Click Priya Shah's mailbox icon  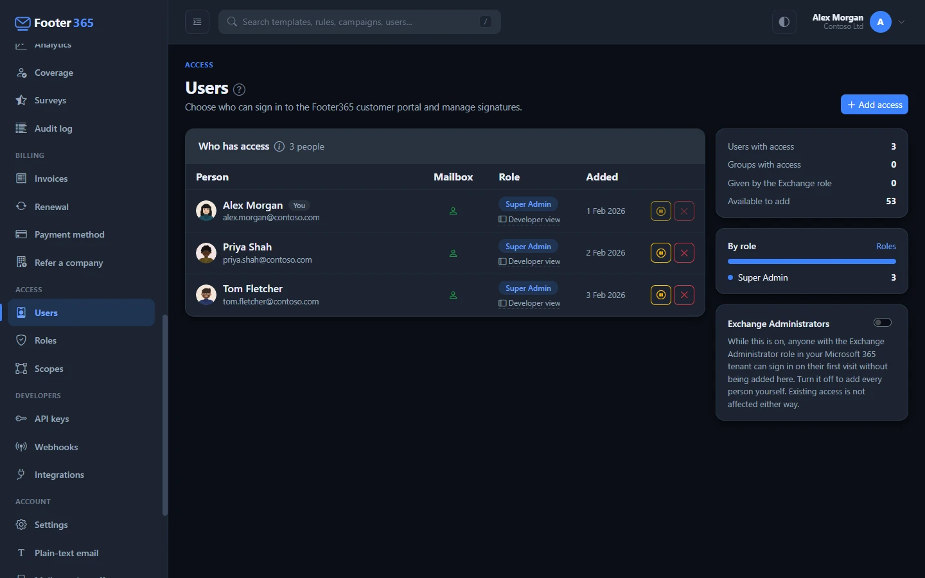coord(453,253)
